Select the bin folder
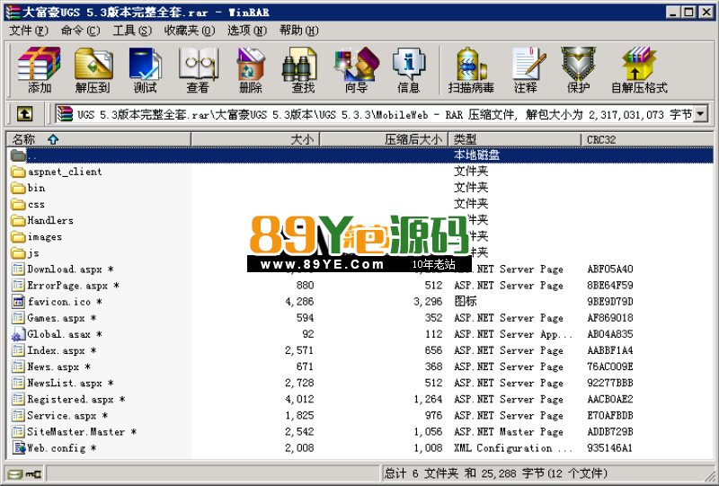Image resolution: width=719 pixels, height=486 pixels. click(x=28, y=188)
